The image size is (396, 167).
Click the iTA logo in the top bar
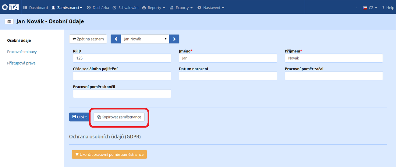(10, 7)
